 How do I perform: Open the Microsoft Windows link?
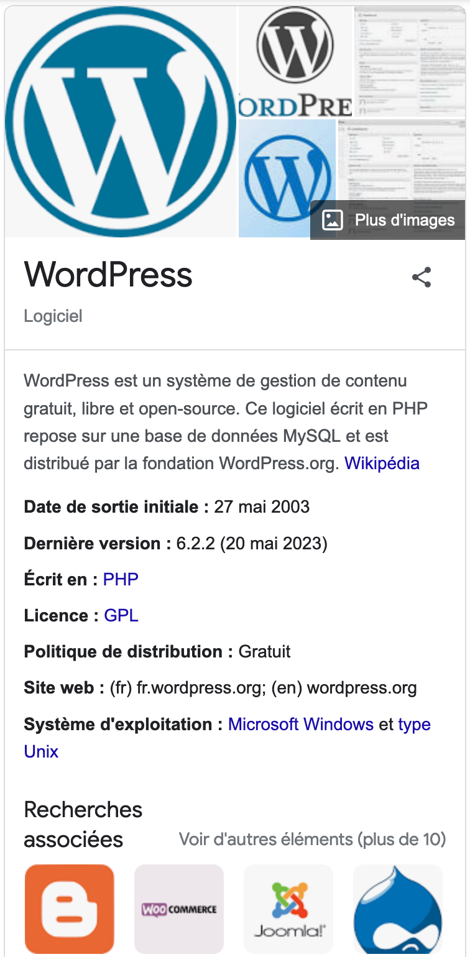point(301,724)
